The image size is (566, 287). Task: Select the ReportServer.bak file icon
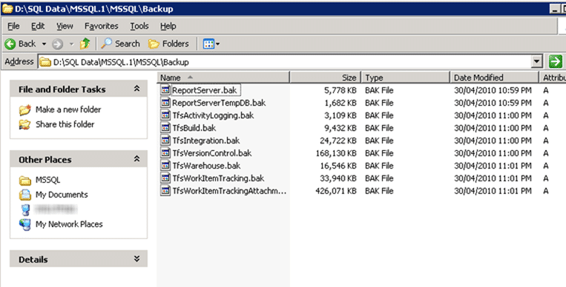[165, 90]
